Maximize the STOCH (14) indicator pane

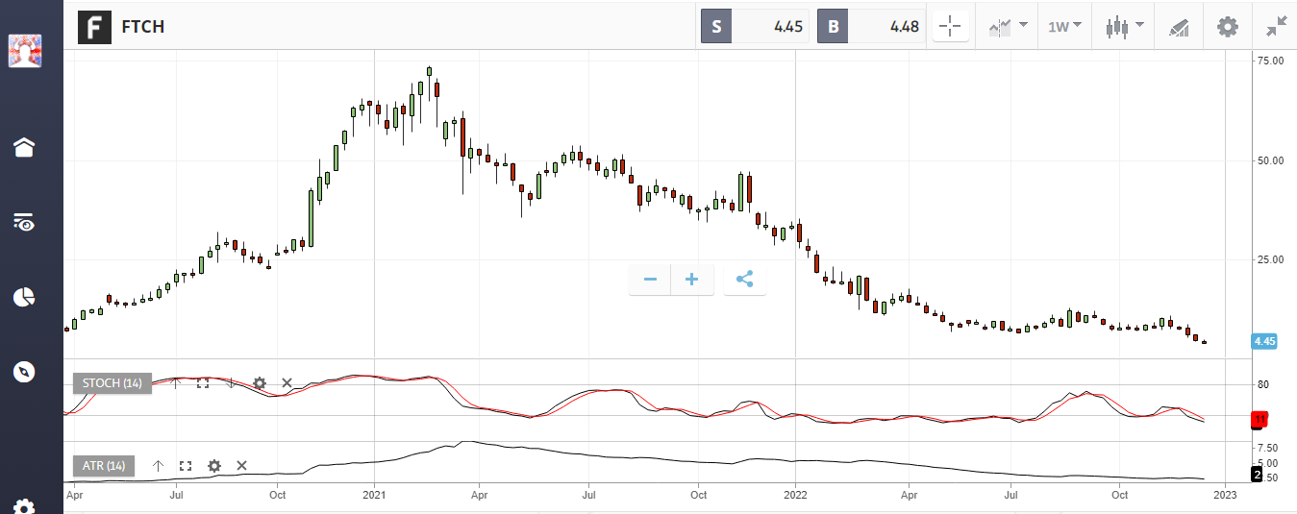pyautogui.click(x=203, y=383)
